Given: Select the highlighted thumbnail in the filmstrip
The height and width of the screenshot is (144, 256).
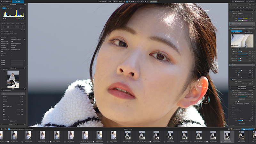Looking at the screenshot, I should [x=227, y=137].
